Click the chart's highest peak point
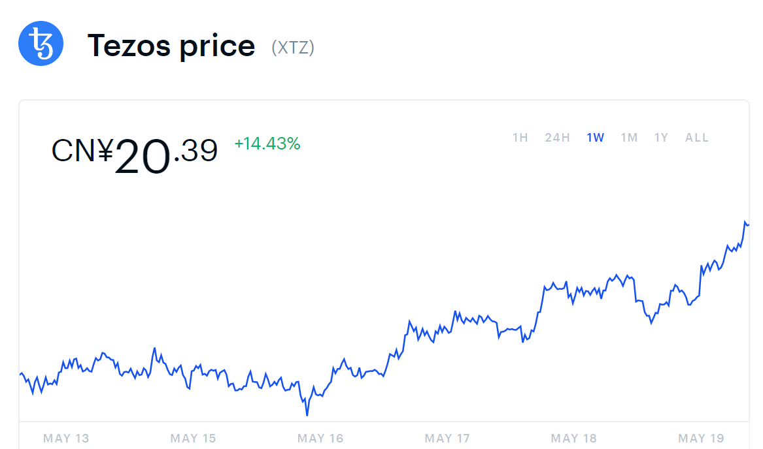Screen dimensions: 763x449 tap(745, 222)
